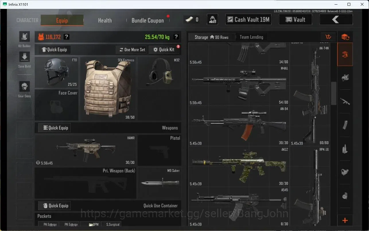Select the all-items storage category icon
Screen dimensions: 369x231
345,54
